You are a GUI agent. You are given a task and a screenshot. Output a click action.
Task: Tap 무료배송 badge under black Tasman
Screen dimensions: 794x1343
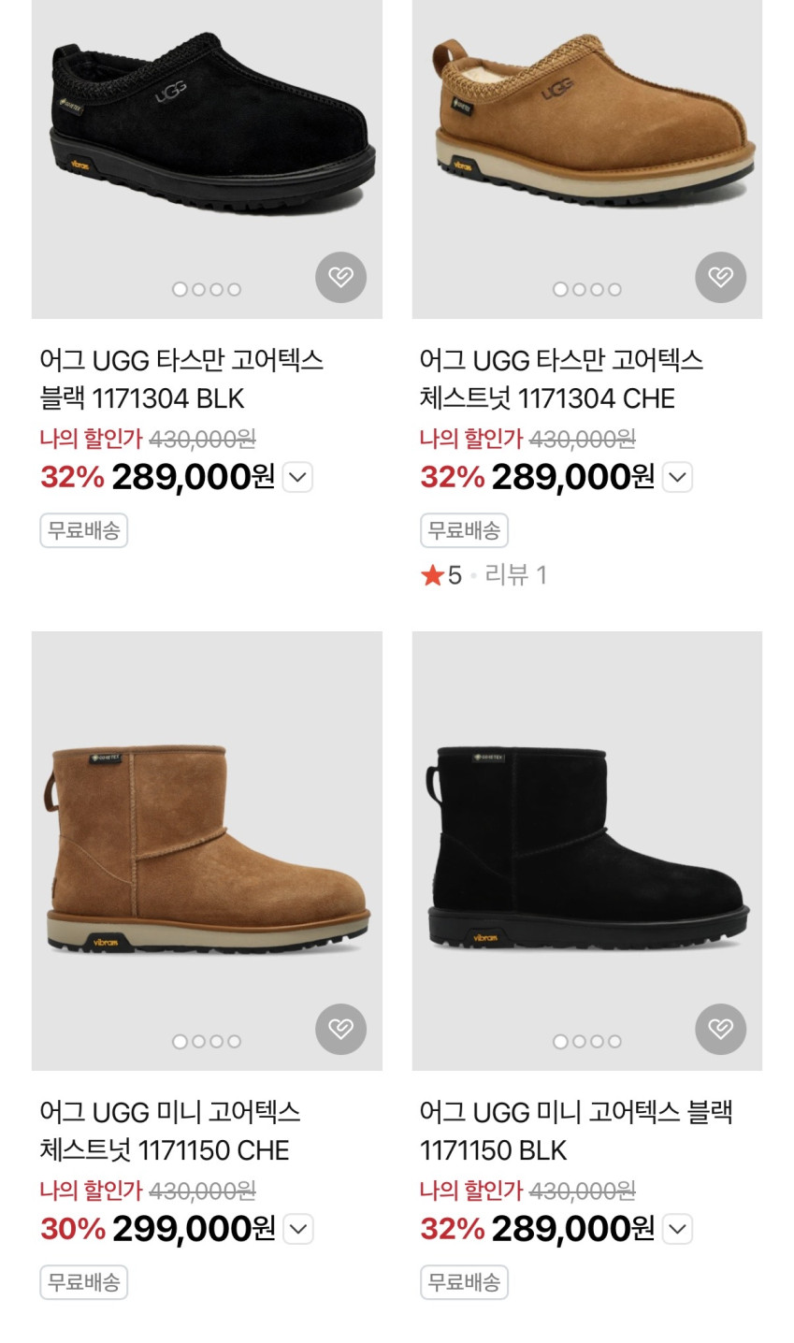pos(83,530)
